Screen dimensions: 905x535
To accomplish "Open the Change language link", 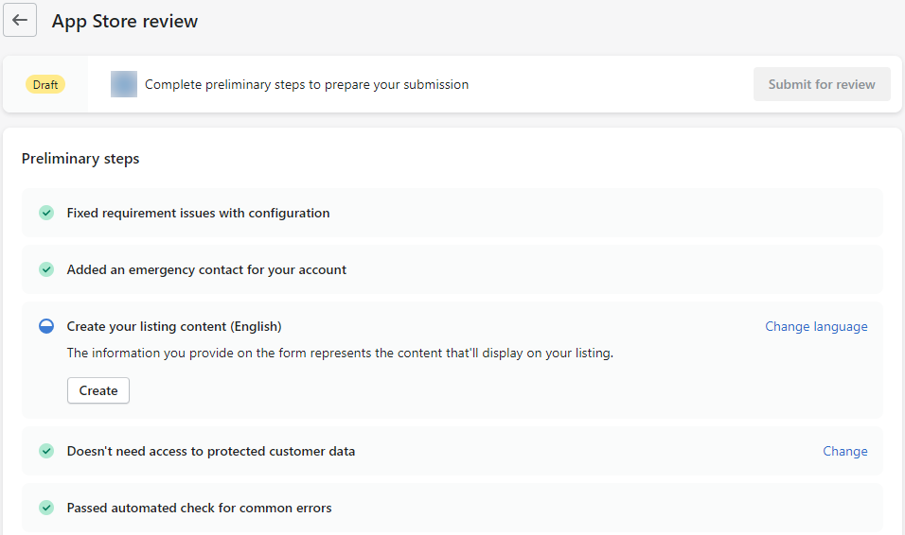I will (x=816, y=326).
